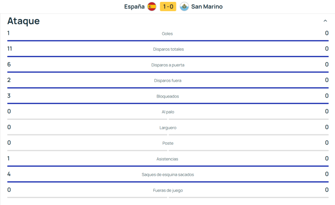Viewport: 335px width, 205px height.
Task: Click the Disparos totales label
Action: pyautogui.click(x=167, y=49)
